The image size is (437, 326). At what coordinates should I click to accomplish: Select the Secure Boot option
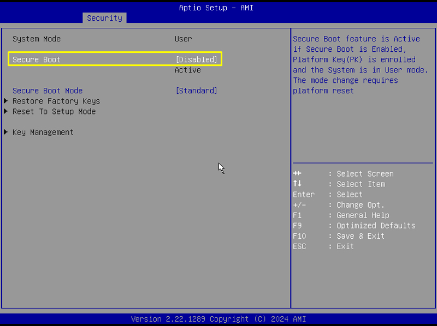coord(36,59)
